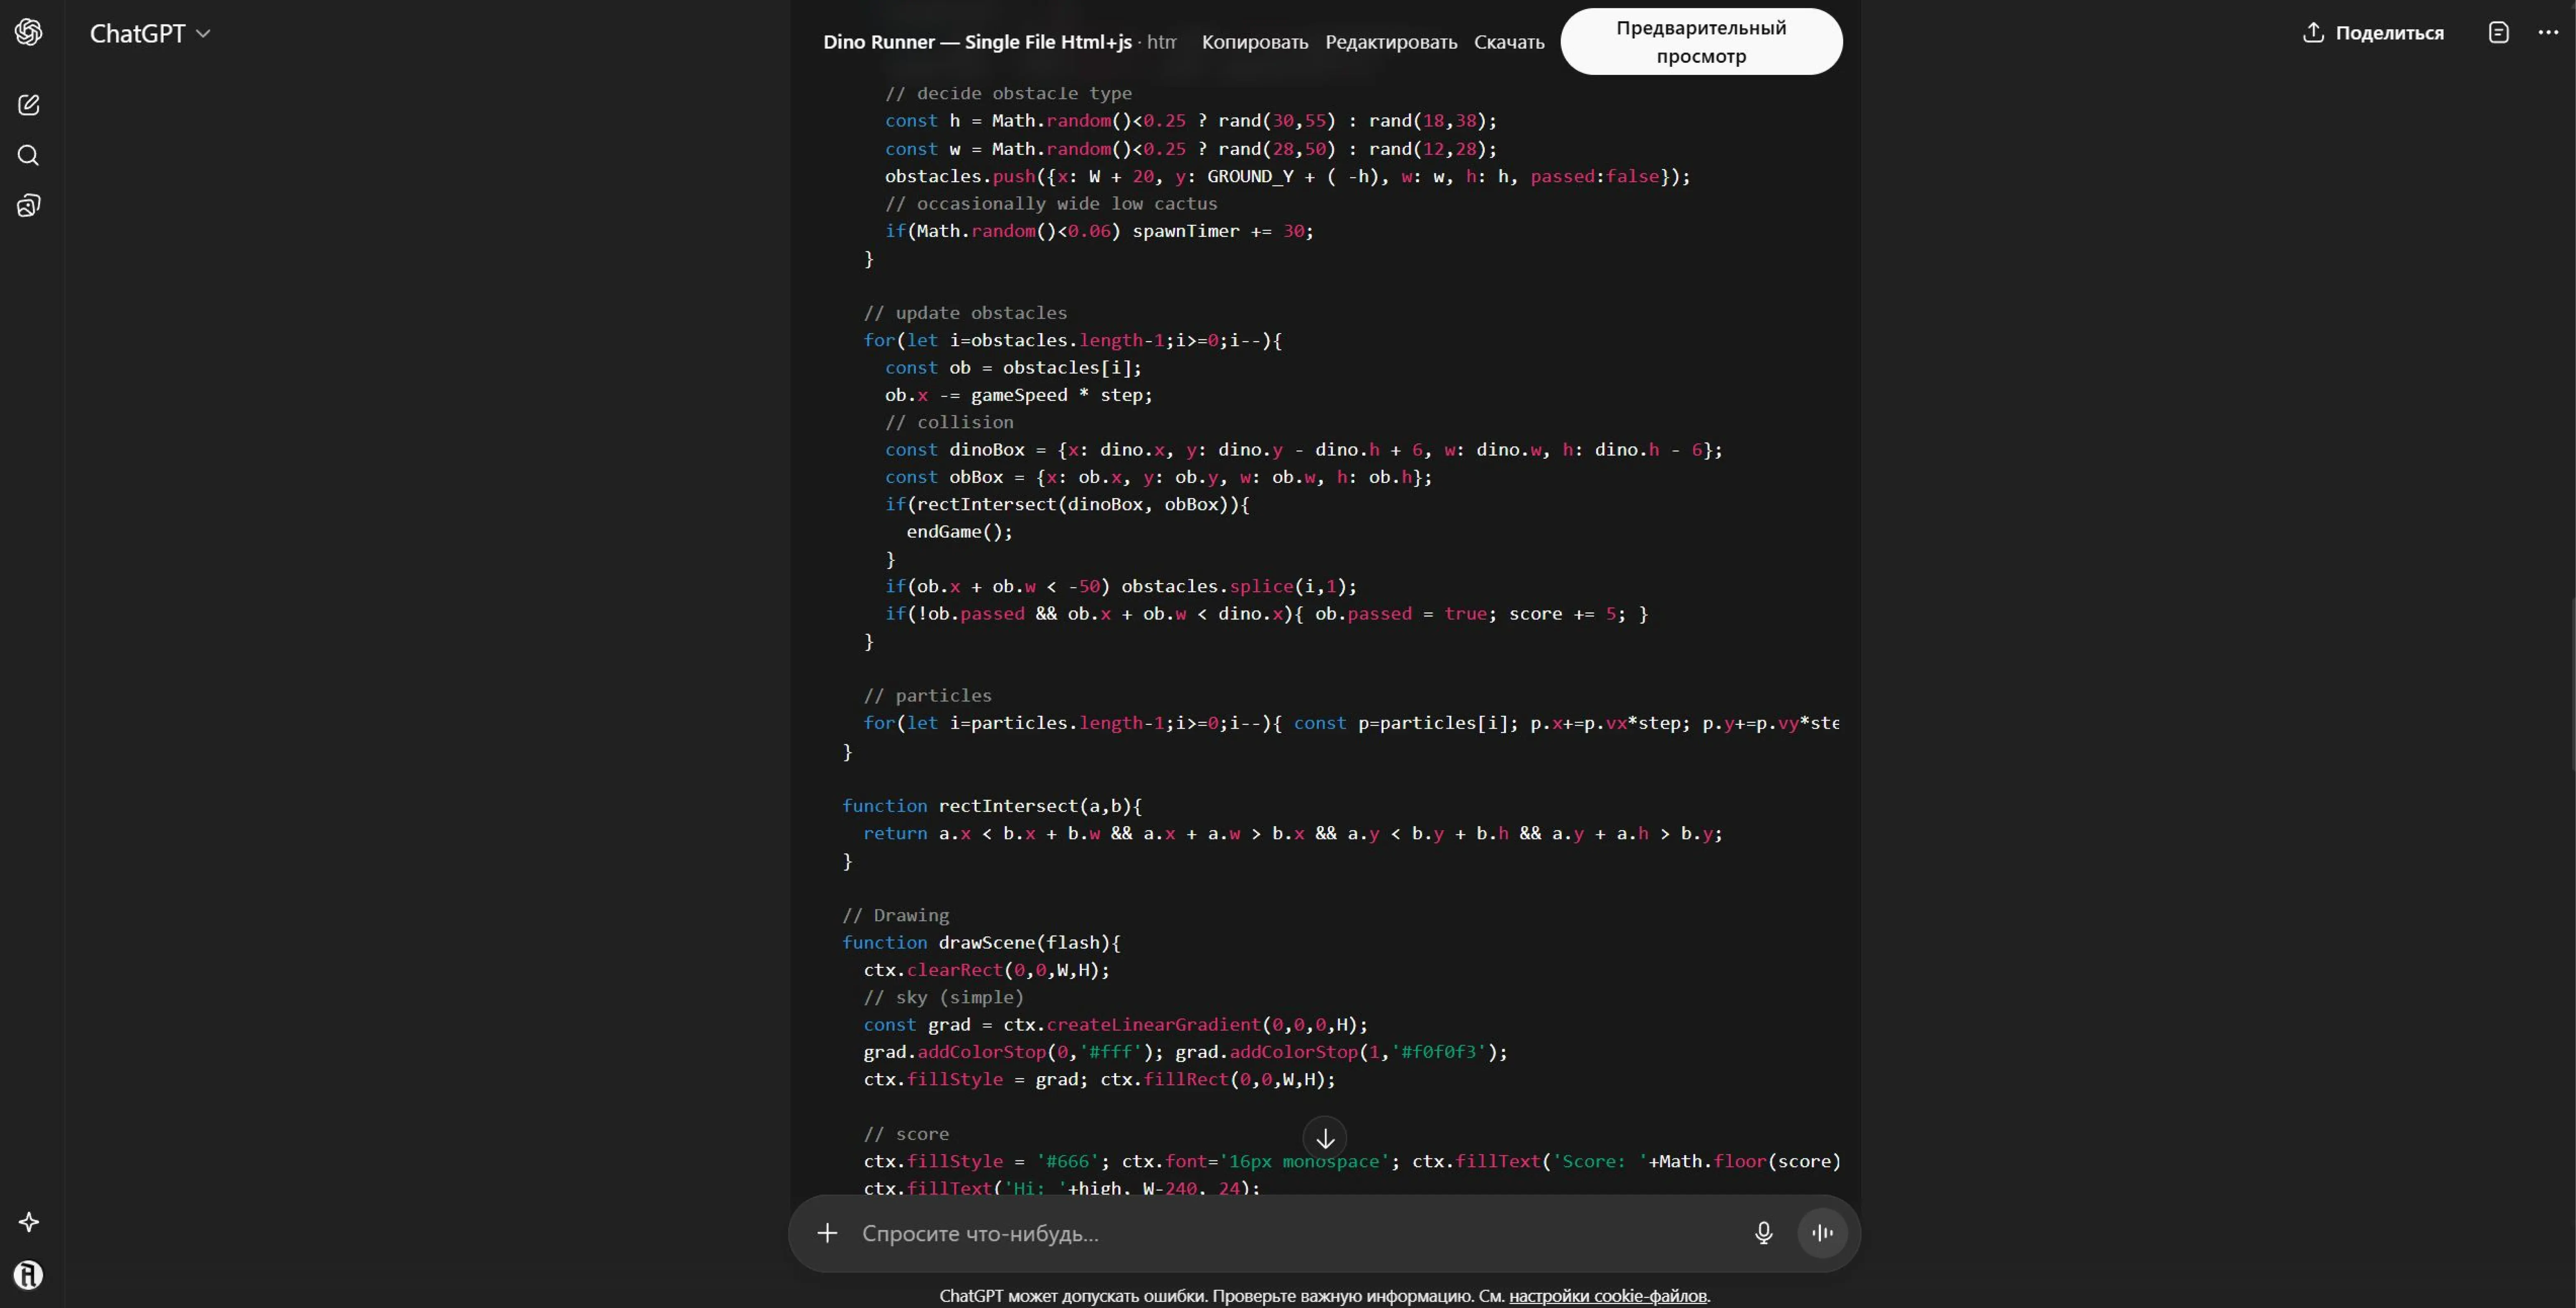Click the scroll-to-bottom arrow button
This screenshot has height=1308, width=2576.
1325,1138
